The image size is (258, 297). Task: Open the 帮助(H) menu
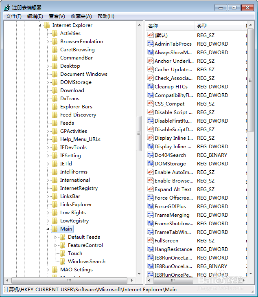coord(106,16)
